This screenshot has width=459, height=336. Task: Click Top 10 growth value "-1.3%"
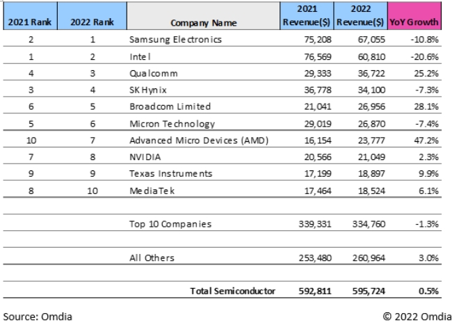pyautogui.click(x=427, y=224)
